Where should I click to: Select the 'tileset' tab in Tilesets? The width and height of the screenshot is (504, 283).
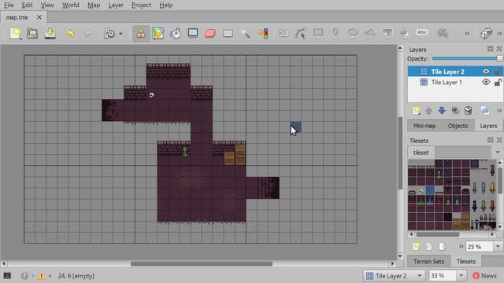(x=421, y=153)
